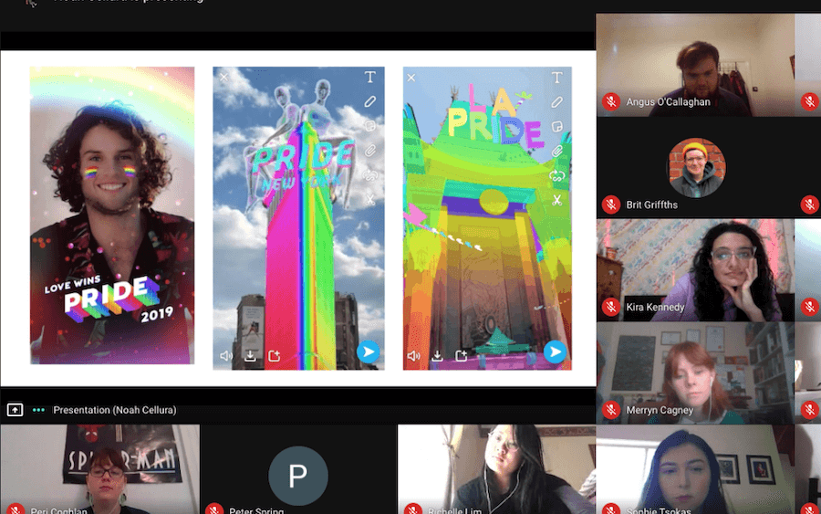Screen dimensions: 821x514
Task: Click blue send button on LA Pride snap
Action: click(555, 352)
